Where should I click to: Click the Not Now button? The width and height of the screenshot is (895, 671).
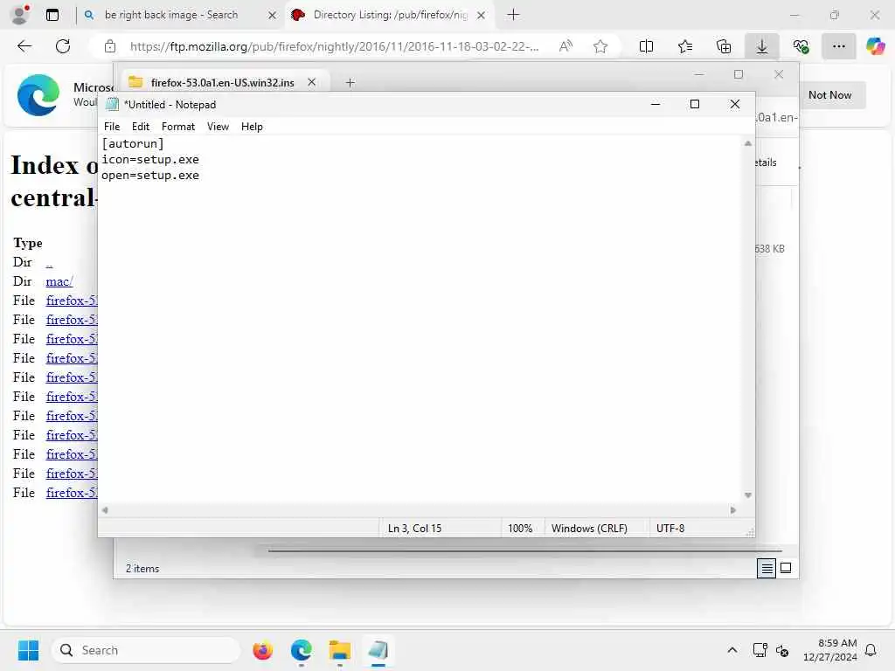tap(829, 95)
